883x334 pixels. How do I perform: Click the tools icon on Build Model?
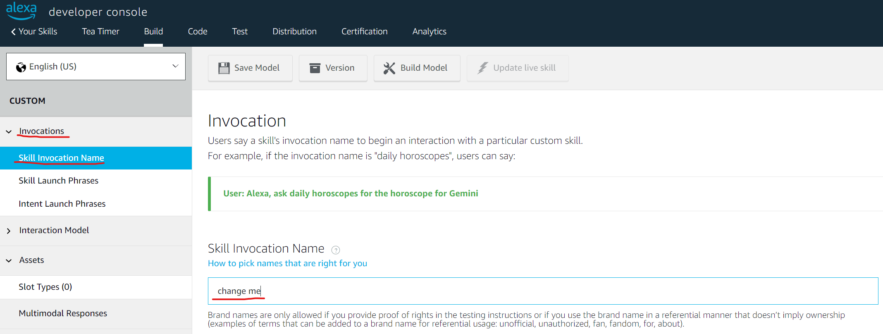pyautogui.click(x=389, y=68)
